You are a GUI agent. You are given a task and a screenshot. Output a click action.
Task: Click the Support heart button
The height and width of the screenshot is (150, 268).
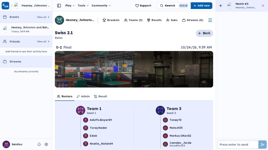(x=143, y=6)
